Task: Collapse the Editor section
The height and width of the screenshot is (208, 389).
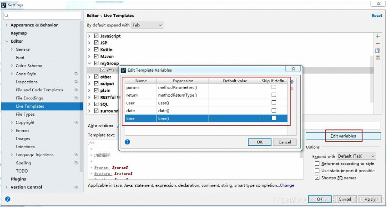Action: pyautogui.click(x=7, y=41)
